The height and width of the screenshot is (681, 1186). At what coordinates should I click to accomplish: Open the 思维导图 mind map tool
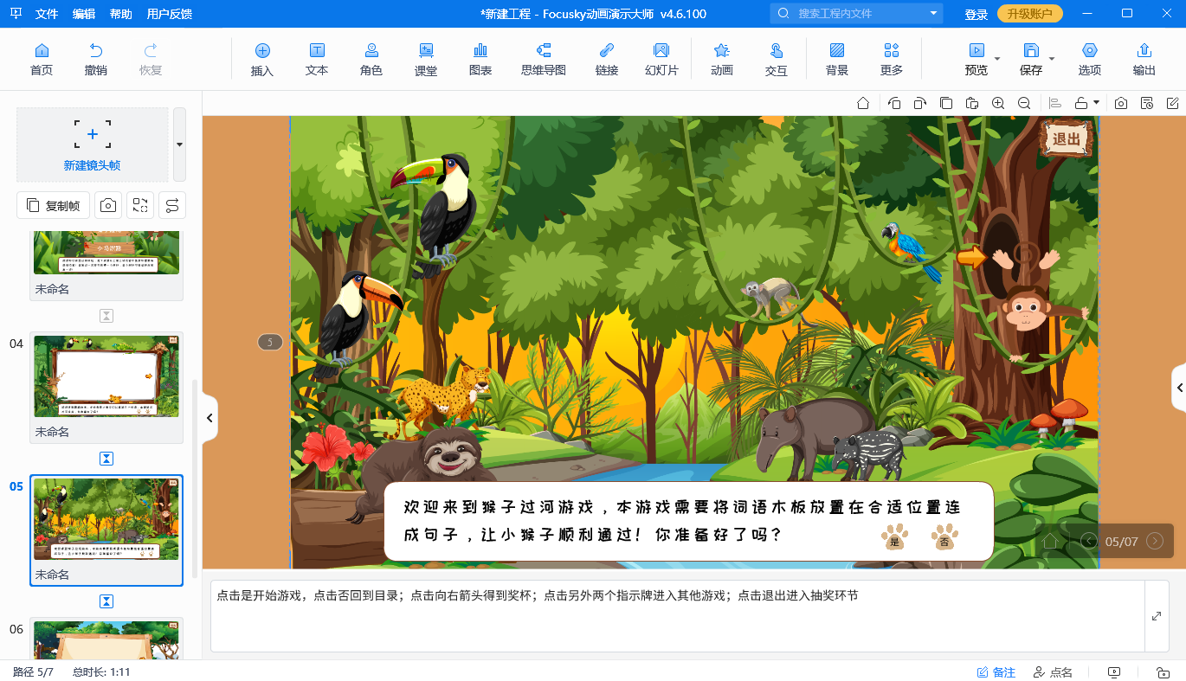(x=544, y=59)
